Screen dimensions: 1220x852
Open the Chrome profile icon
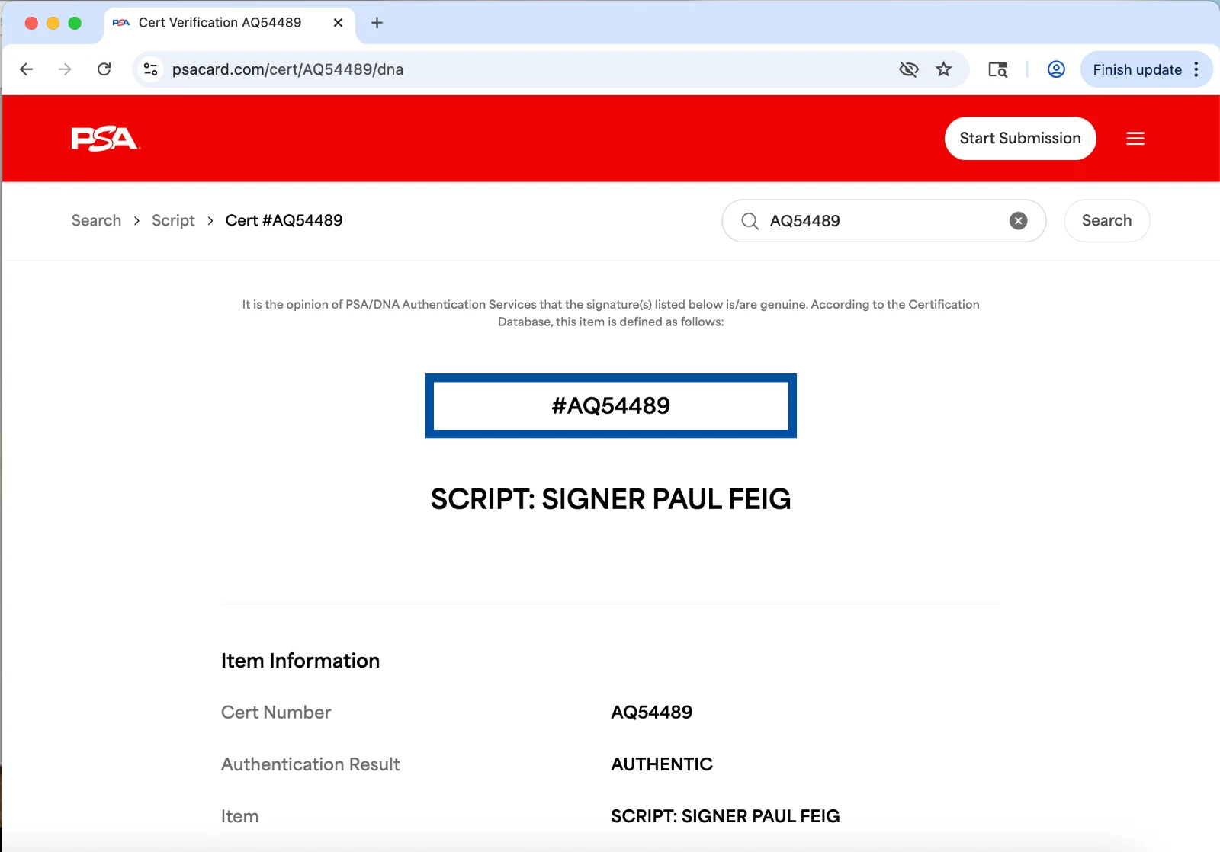pyautogui.click(x=1056, y=69)
